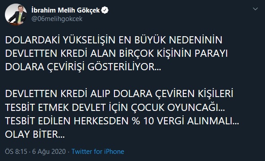Screen dimensions: 265x161
Task: Click the 6 Ağu 2020 date
Action: pos(49,151)
